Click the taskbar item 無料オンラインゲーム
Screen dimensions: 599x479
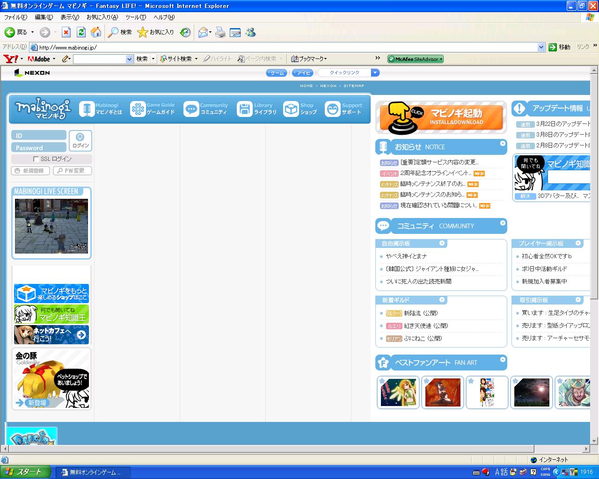pos(93,472)
